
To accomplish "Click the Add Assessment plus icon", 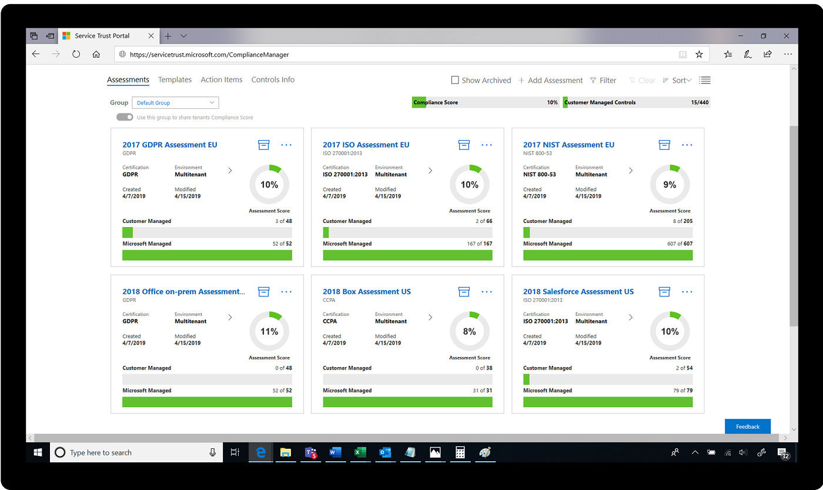I will pyautogui.click(x=522, y=80).
